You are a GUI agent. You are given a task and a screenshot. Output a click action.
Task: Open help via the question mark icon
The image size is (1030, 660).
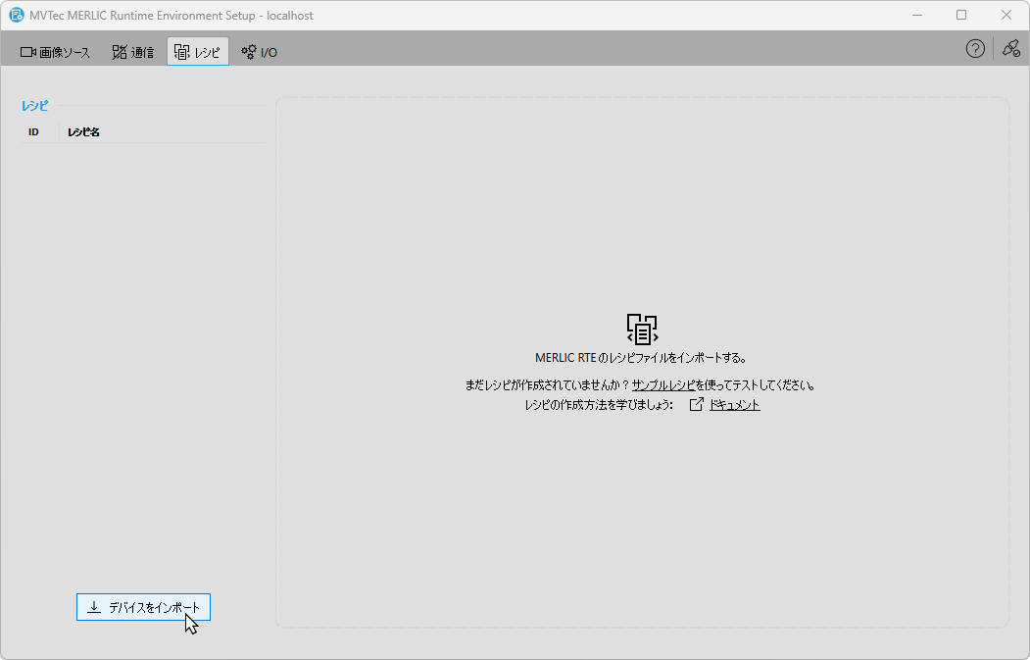pyautogui.click(x=975, y=49)
